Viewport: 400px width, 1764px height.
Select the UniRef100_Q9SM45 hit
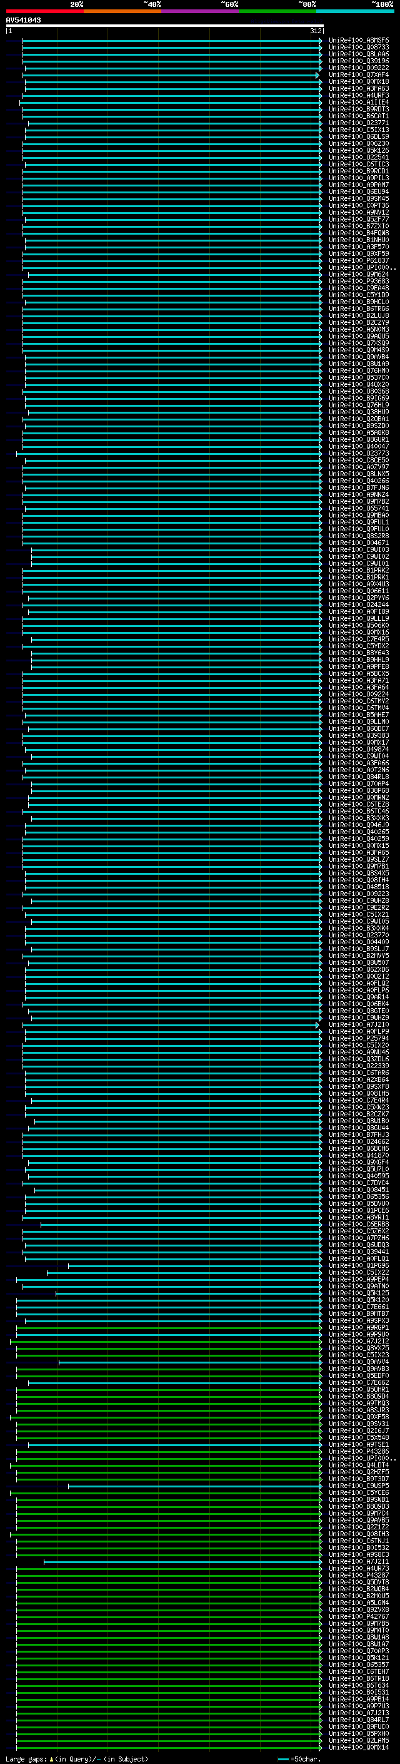(359, 198)
